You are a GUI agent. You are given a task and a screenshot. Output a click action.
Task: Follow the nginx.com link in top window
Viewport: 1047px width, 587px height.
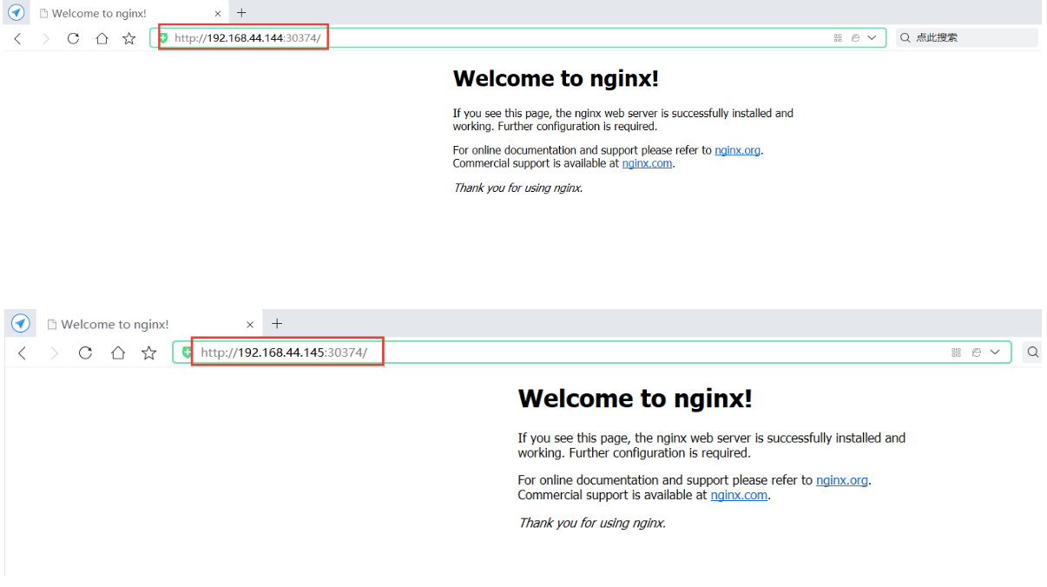tap(647, 163)
